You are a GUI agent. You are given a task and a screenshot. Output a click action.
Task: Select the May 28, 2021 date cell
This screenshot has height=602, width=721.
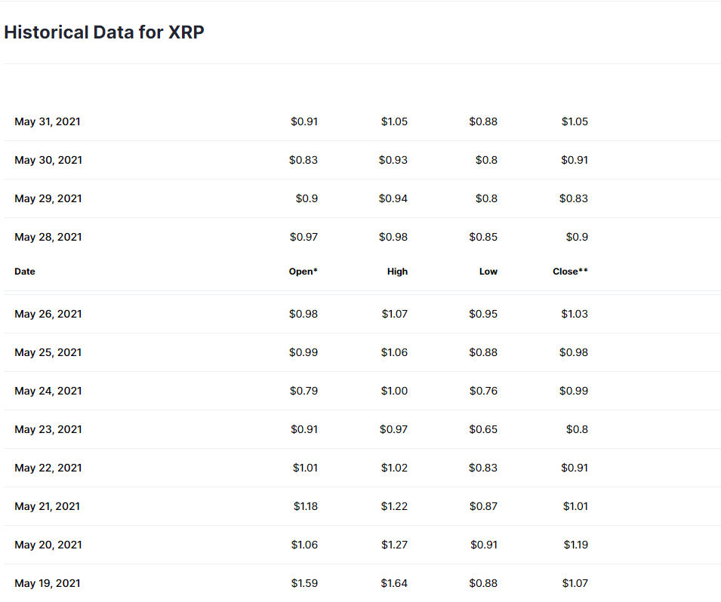(48, 237)
